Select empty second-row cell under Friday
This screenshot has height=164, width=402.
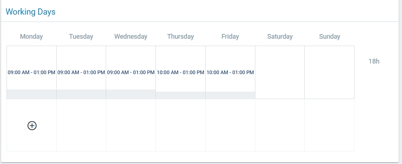point(230,125)
